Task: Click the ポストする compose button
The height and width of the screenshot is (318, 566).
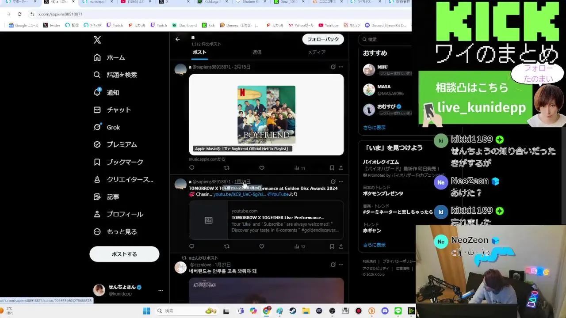Action: tap(124, 254)
